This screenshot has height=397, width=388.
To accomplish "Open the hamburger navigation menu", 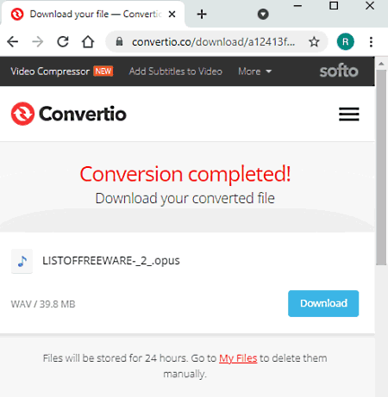I will coord(349,115).
